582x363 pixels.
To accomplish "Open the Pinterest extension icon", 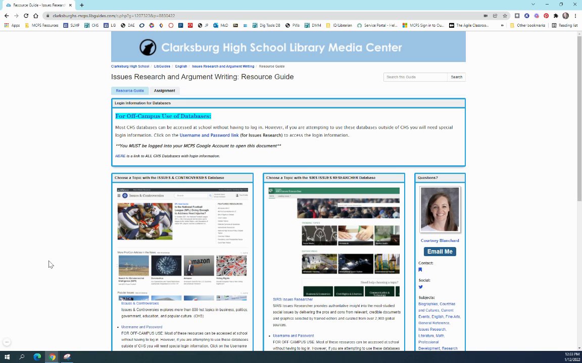I will point(546,16).
